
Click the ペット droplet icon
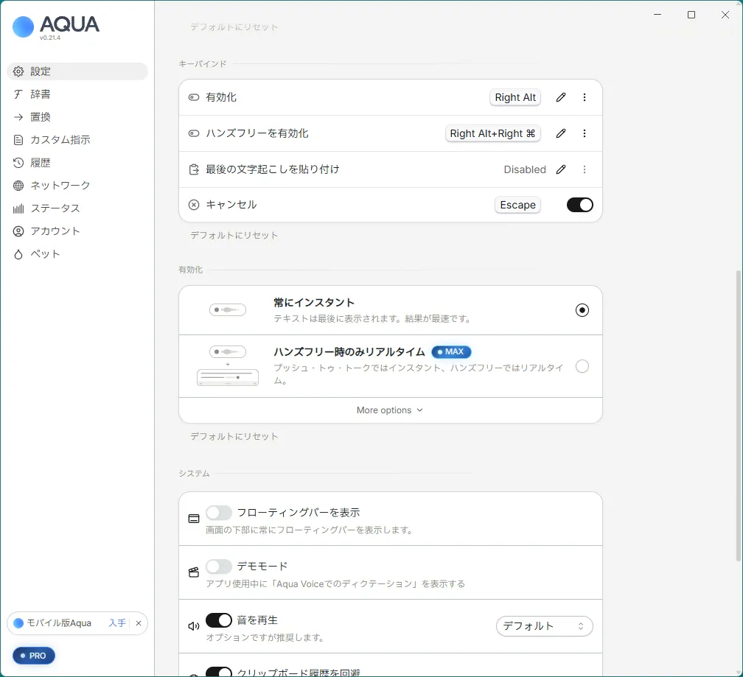(18, 254)
